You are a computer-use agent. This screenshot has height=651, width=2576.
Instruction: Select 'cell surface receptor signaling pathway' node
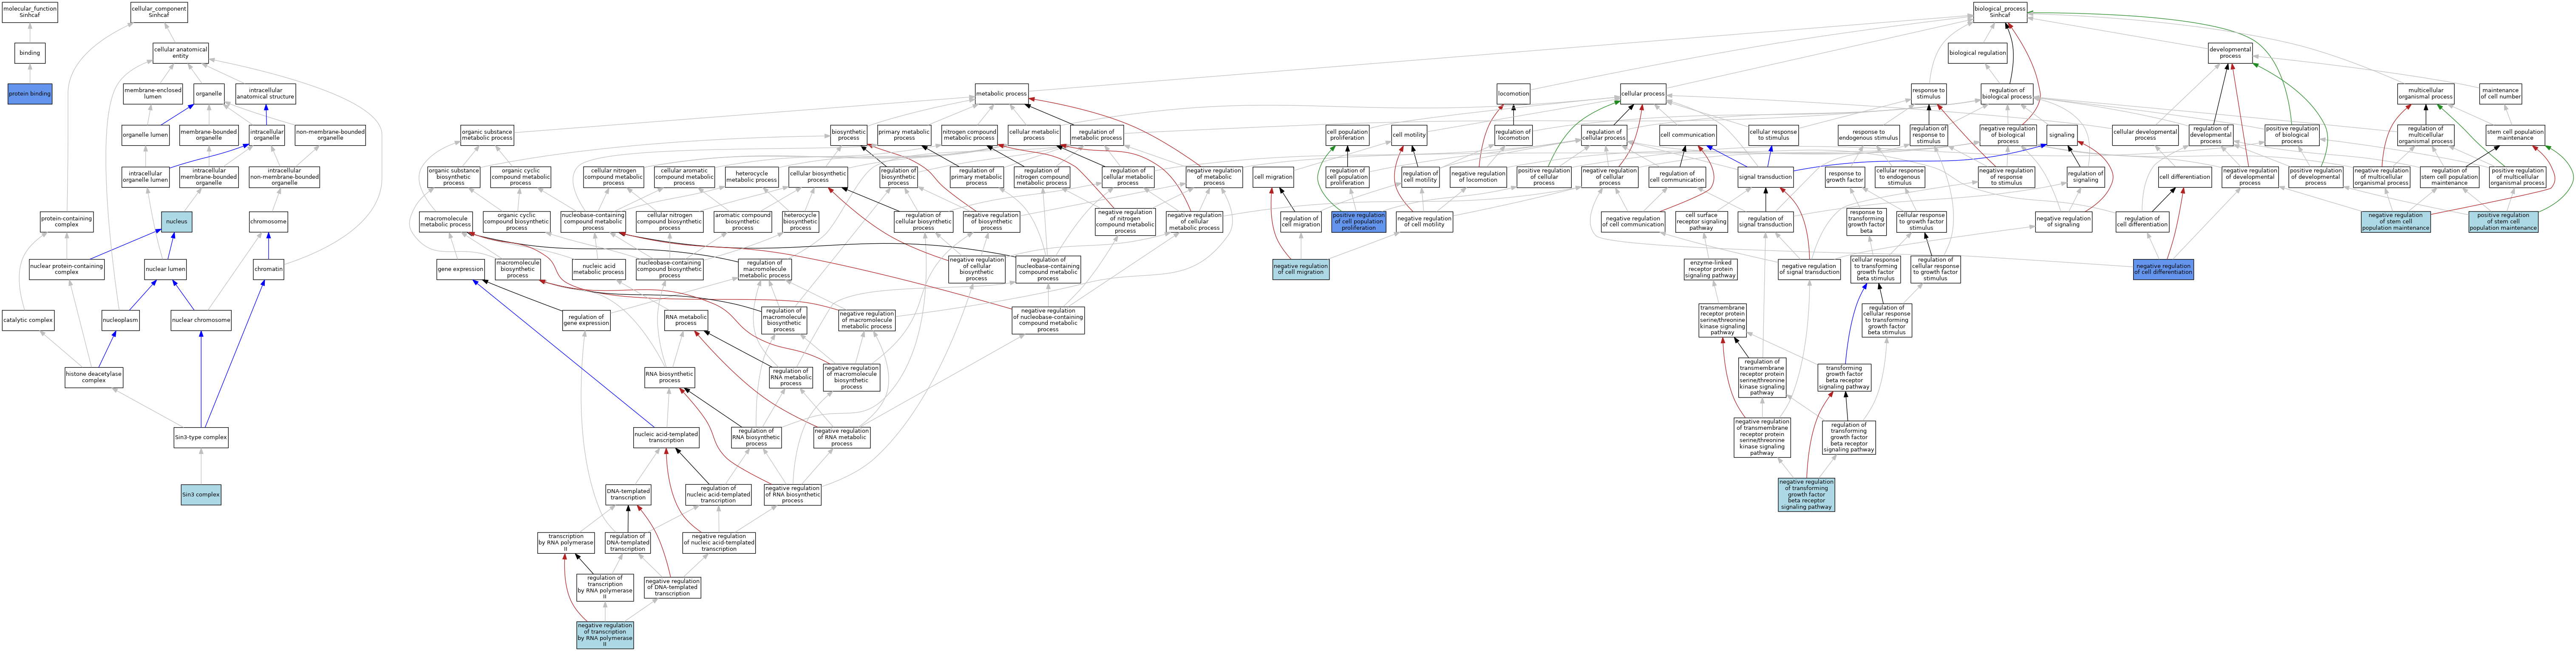[1701, 222]
